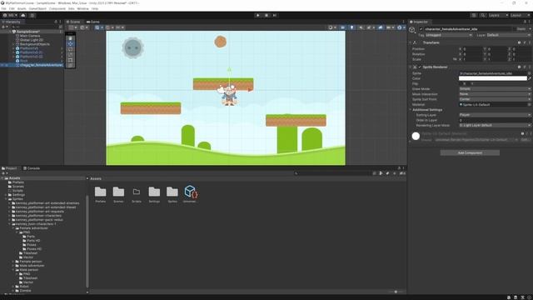Open the Sprite object picker circle icon
Image resolution: width=533 pixels, height=300 pixels.
pos(529,73)
